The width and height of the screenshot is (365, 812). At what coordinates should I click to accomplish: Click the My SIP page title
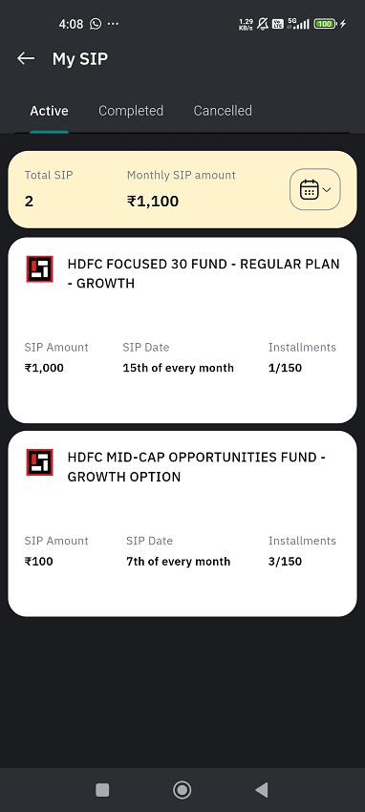tap(80, 59)
